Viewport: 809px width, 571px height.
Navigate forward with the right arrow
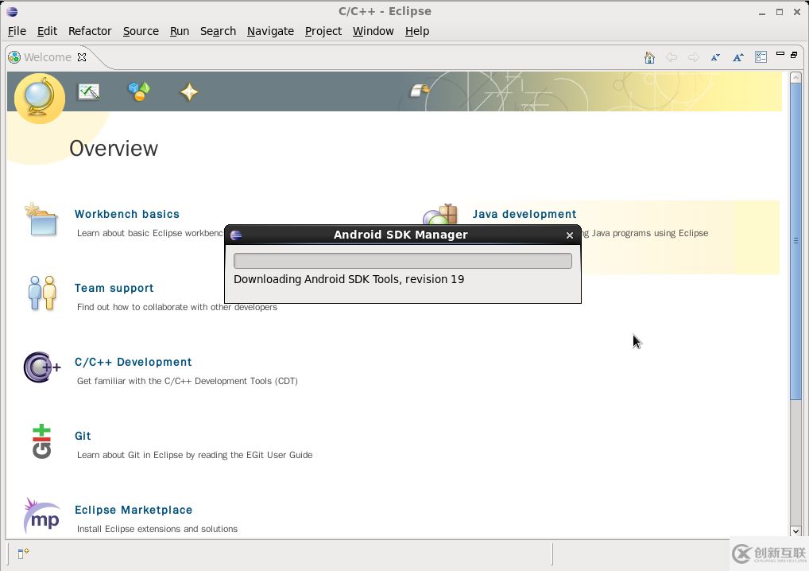click(694, 57)
